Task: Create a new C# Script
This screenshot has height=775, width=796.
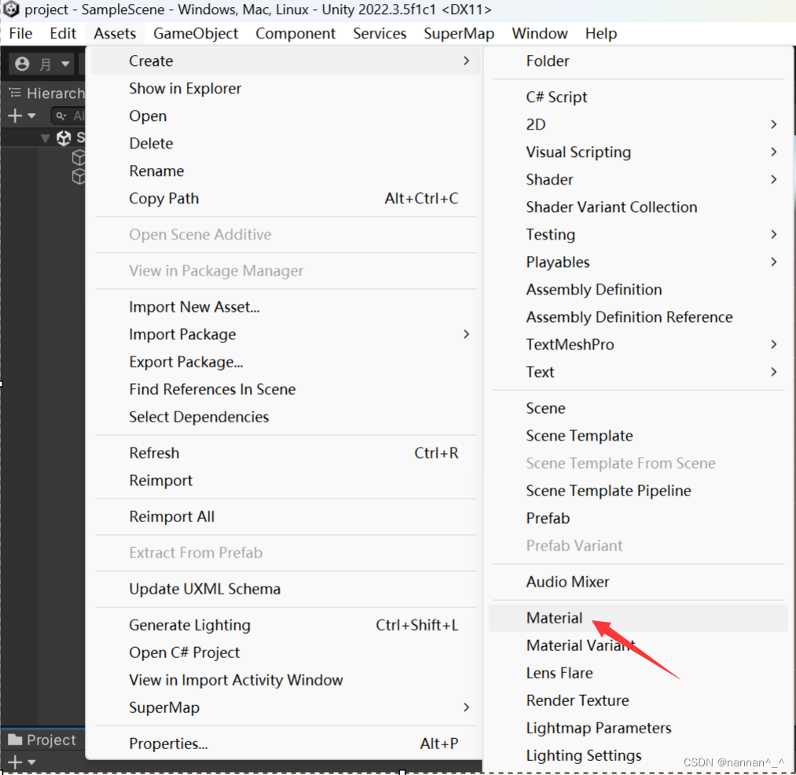Action: coord(638,97)
